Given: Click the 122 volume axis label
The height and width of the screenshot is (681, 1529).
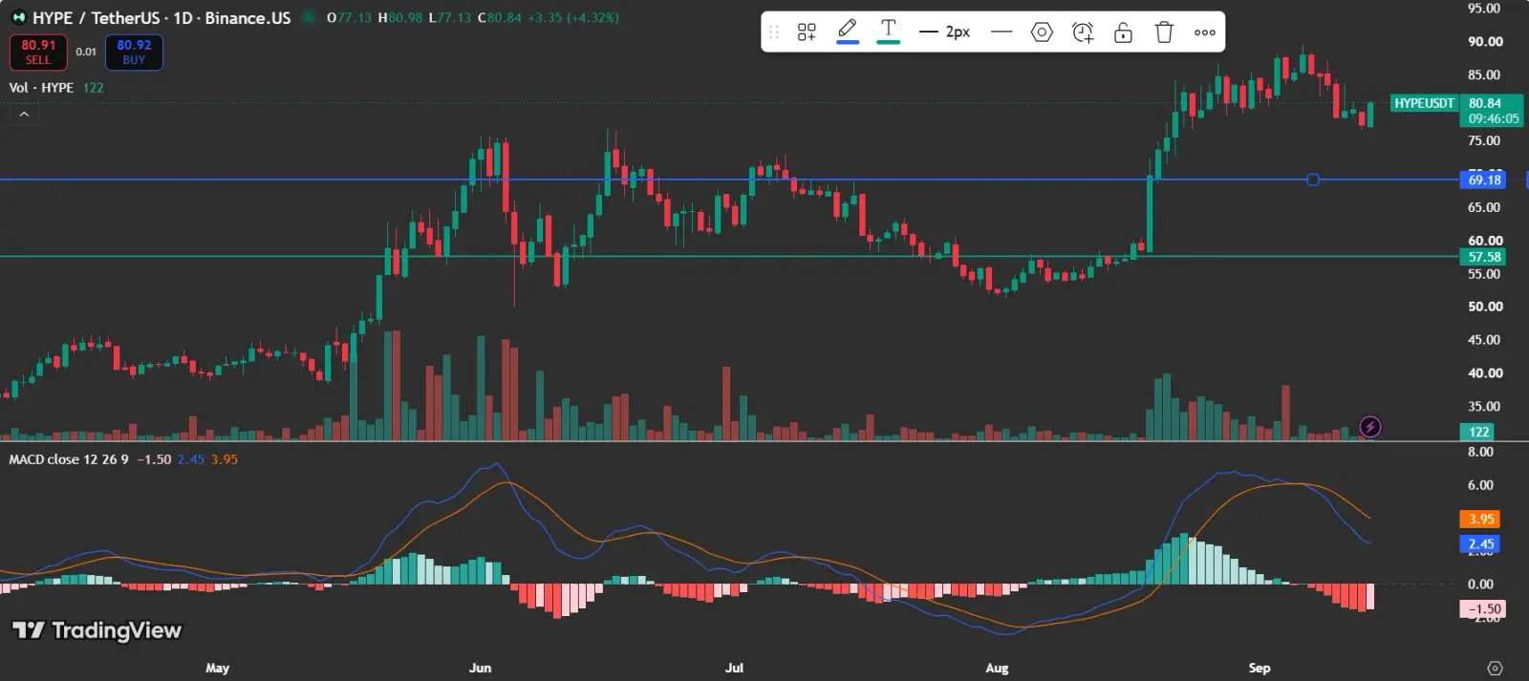Looking at the screenshot, I should (x=1479, y=432).
